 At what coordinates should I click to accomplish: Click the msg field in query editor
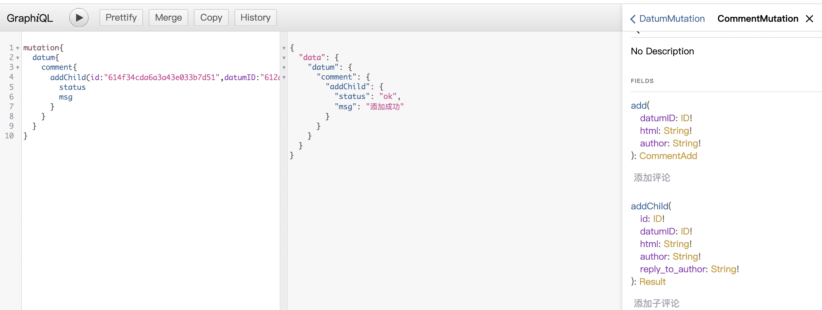click(x=66, y=97)
